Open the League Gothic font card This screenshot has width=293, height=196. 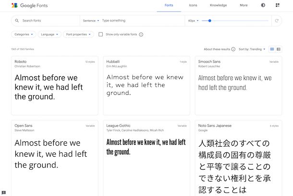pyautogui.click(x=146, y=158)
